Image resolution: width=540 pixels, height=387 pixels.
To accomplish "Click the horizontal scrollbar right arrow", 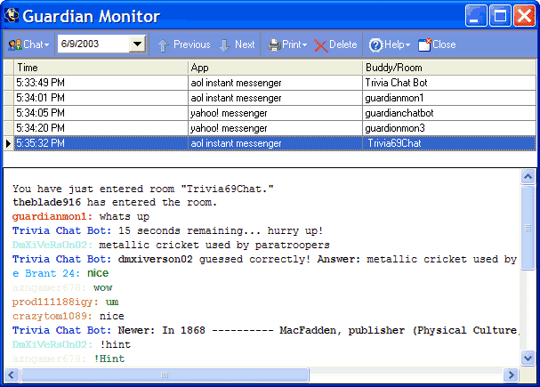I will tap(511, 375).
